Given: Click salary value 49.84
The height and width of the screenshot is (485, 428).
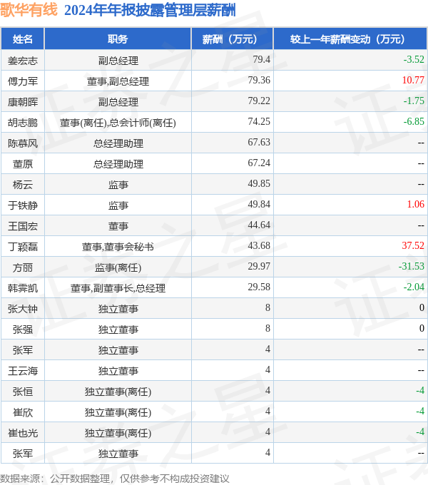Looking at the screenshot, I should point(259,205).
